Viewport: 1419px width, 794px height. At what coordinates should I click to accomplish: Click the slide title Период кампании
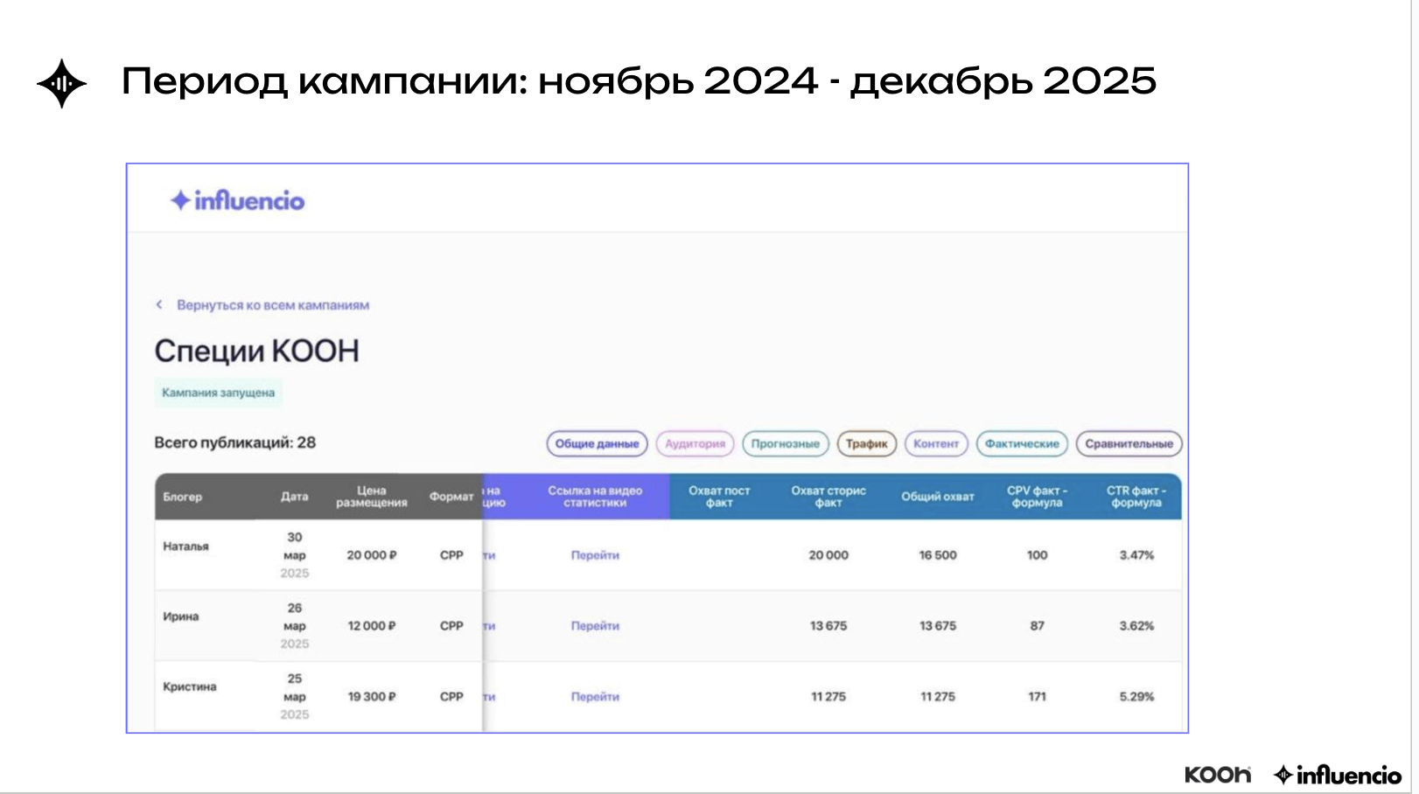tap(639, 81)
